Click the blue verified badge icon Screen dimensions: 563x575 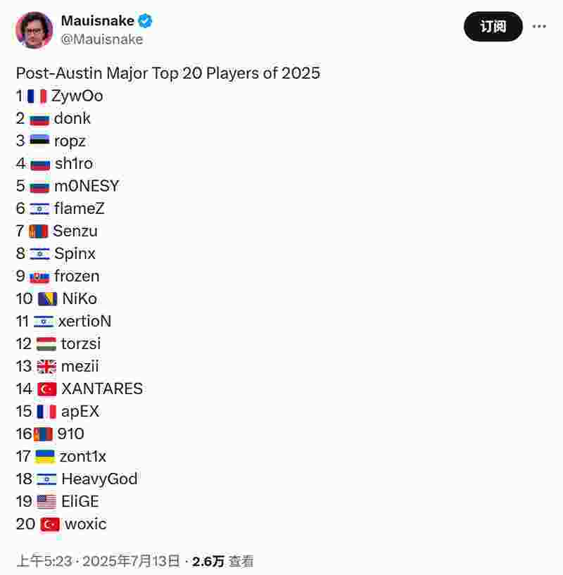[x=145, y=21]
